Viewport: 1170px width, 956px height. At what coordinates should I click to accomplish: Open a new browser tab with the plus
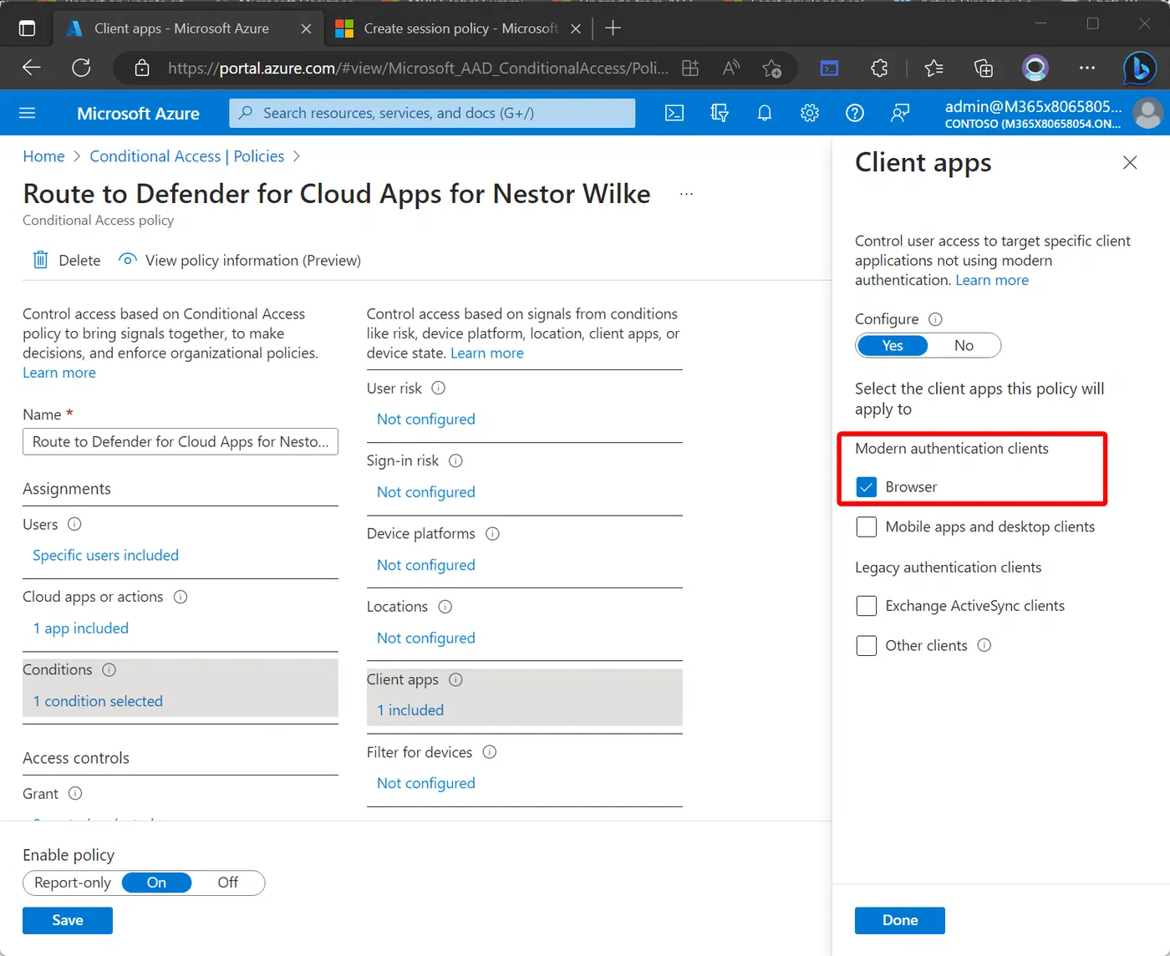[613, 28]
